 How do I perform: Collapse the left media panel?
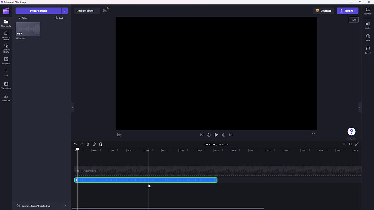[72, 107]
